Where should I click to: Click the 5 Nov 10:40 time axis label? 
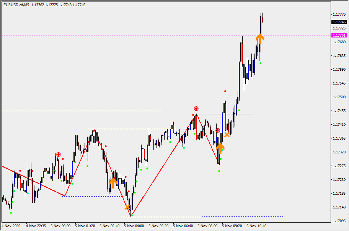256,226
